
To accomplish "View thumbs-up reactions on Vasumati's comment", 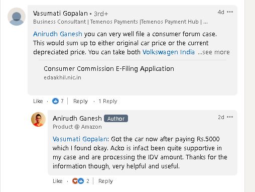I will click(58, 101).
